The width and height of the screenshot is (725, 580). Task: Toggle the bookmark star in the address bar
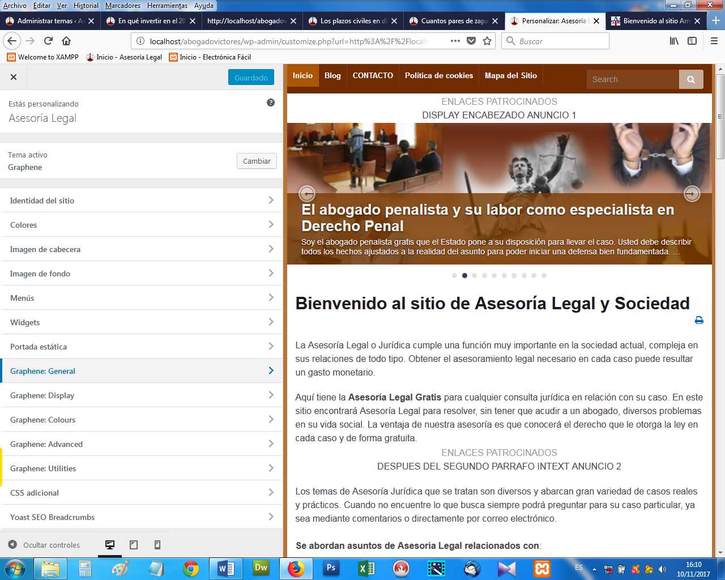tap(487, 40)
